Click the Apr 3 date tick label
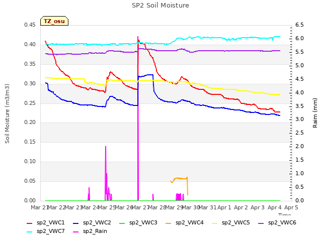322x241 pixels. click(x=258, y=207)
